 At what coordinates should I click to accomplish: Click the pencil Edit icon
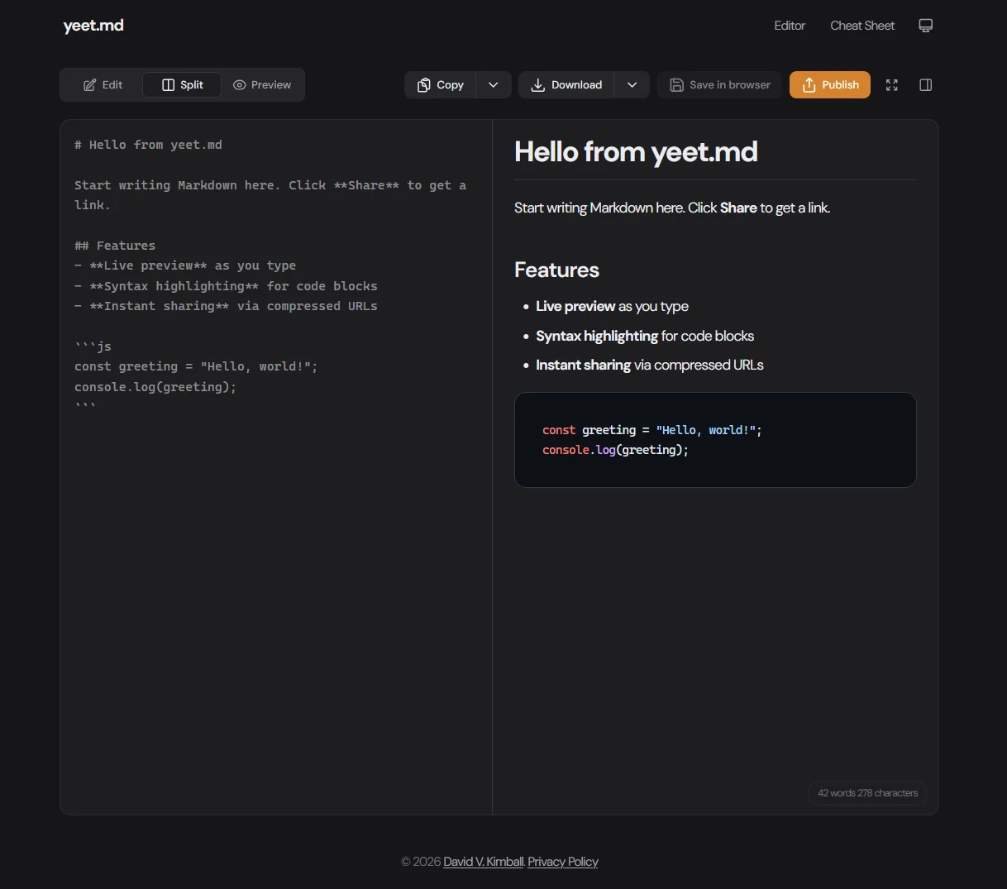(x=90, y=85)
